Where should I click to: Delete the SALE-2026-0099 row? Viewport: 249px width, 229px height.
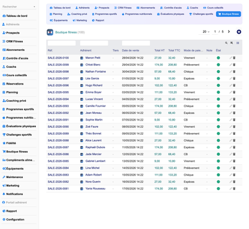pos(234,65)
